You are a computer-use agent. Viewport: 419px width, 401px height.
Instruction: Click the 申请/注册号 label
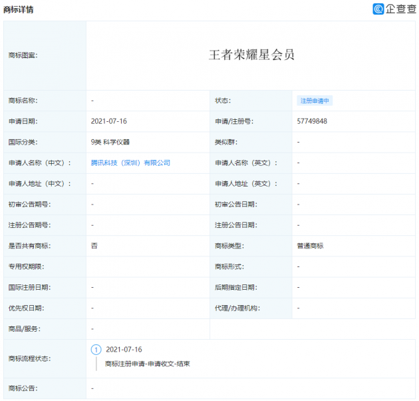pyautogui.click(x=234, y=121)
